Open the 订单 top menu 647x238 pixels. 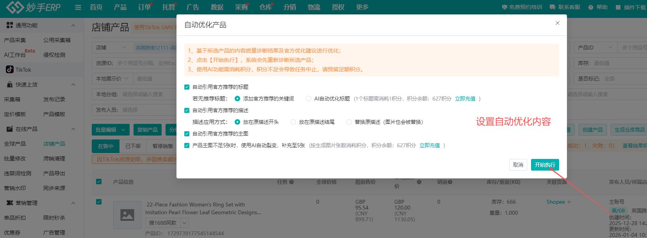(x=144, y=7)
